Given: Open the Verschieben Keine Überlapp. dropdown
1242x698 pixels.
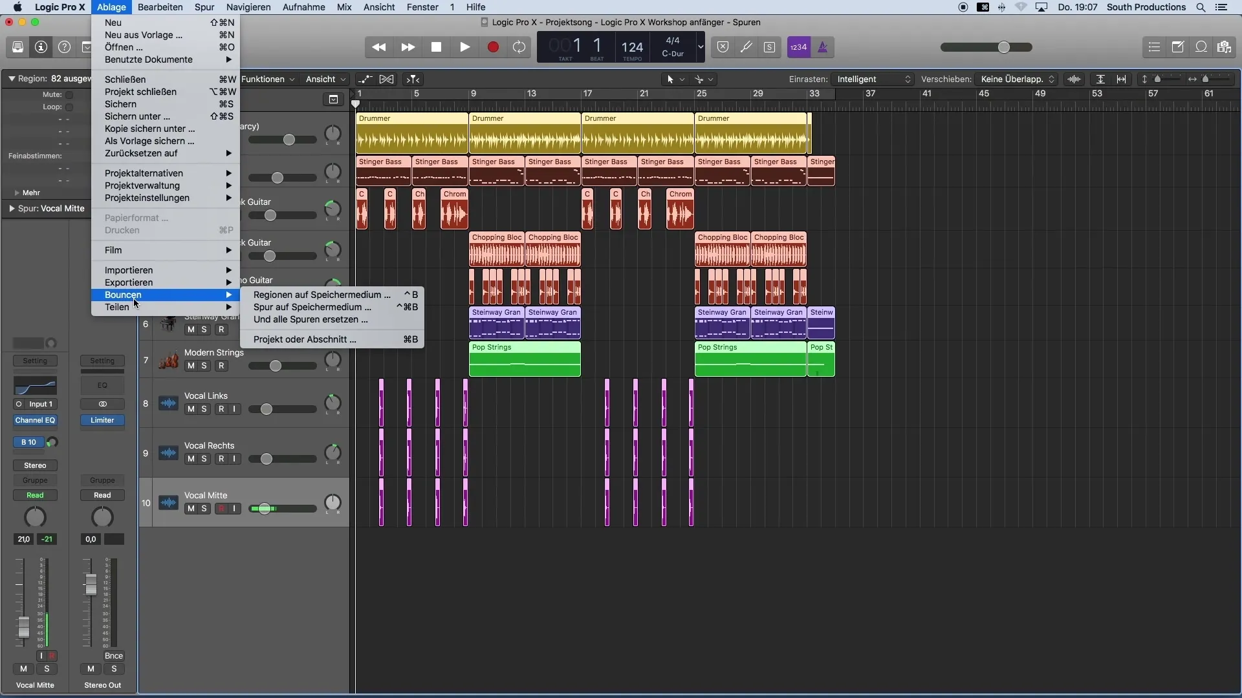Looking at the screenshot, I should click(x=1016, y=79).
